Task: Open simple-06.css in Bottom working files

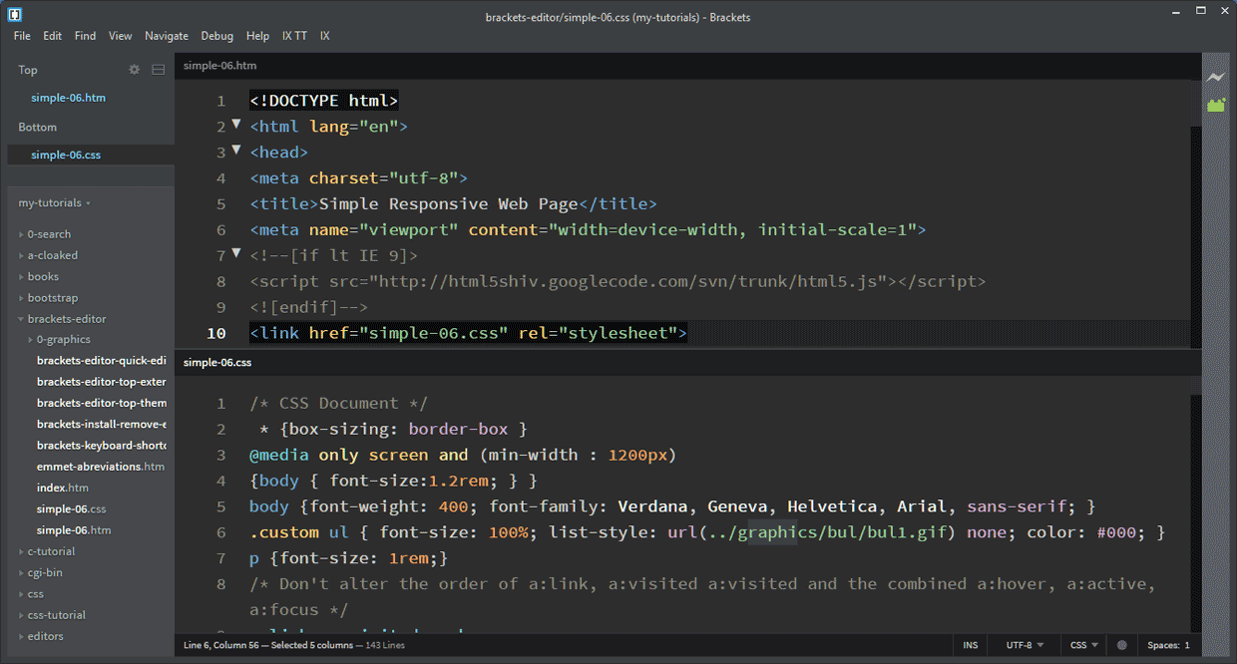Action: coord(66,156)
